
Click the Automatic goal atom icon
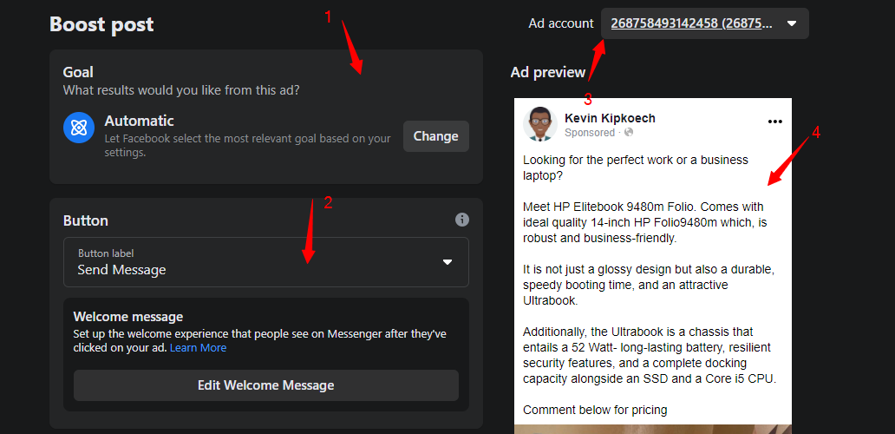(79, 128)
